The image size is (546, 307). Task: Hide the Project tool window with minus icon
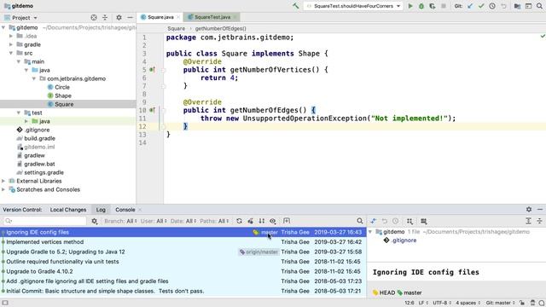tap(130, 17)
